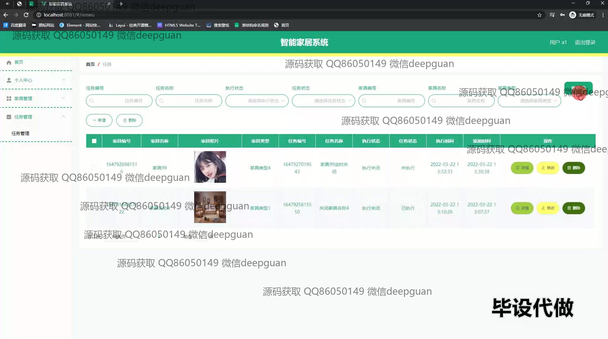Expand the 家具管理 sidebar menu
The width and height of the screenshot is (608, 339).
36,99
